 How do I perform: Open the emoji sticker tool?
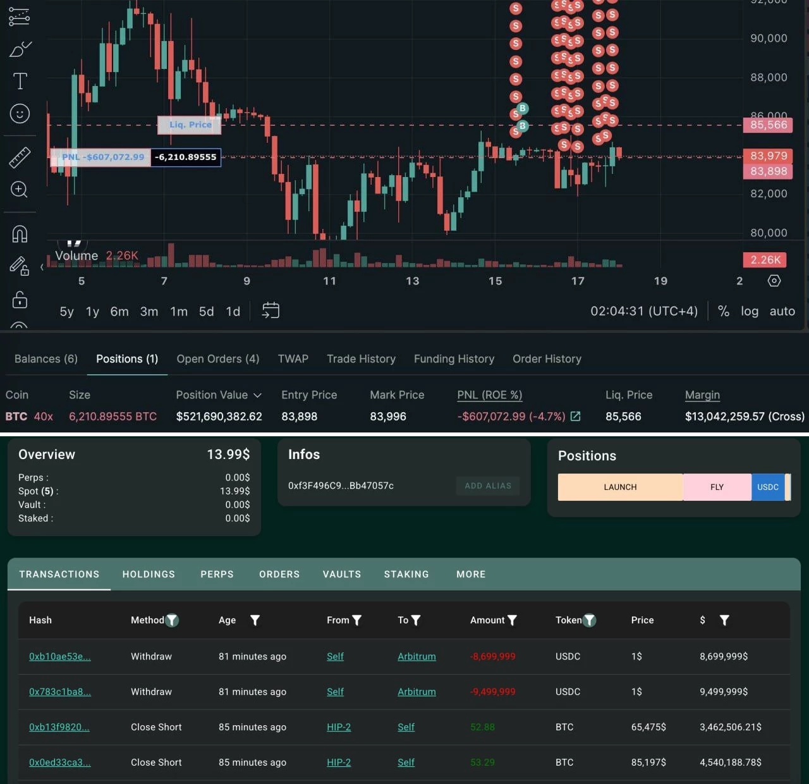pos(20,114)
